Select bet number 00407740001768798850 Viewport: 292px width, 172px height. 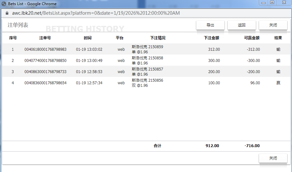pos(45,61)
